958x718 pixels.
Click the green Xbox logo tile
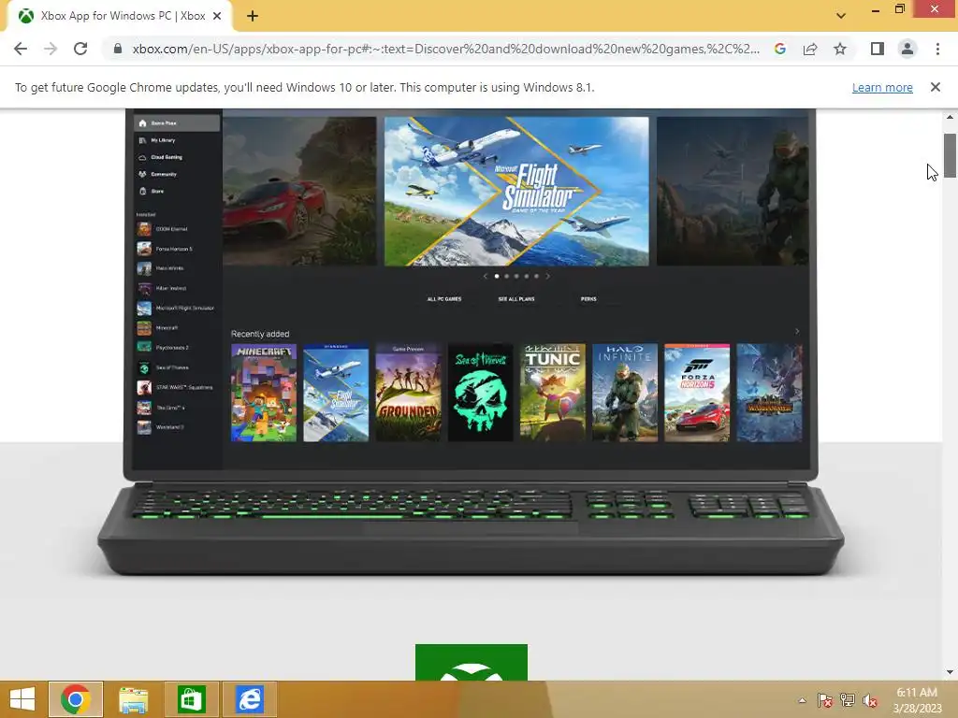click(472, 663)
